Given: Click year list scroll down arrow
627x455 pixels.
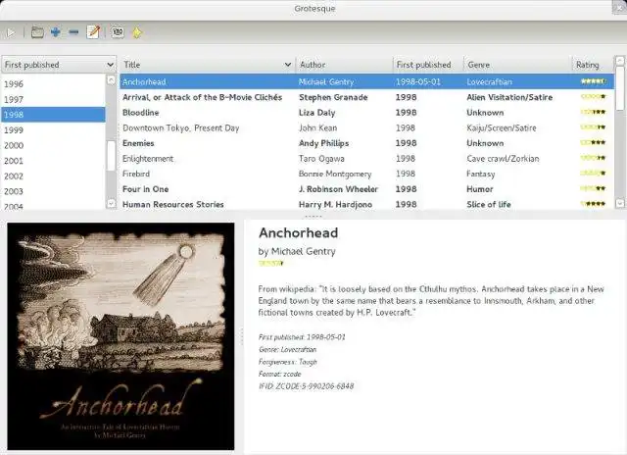Looking at the screenshot, I should click(111, 204).
